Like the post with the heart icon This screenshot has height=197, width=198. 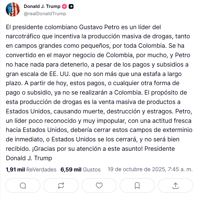(99, 185)
